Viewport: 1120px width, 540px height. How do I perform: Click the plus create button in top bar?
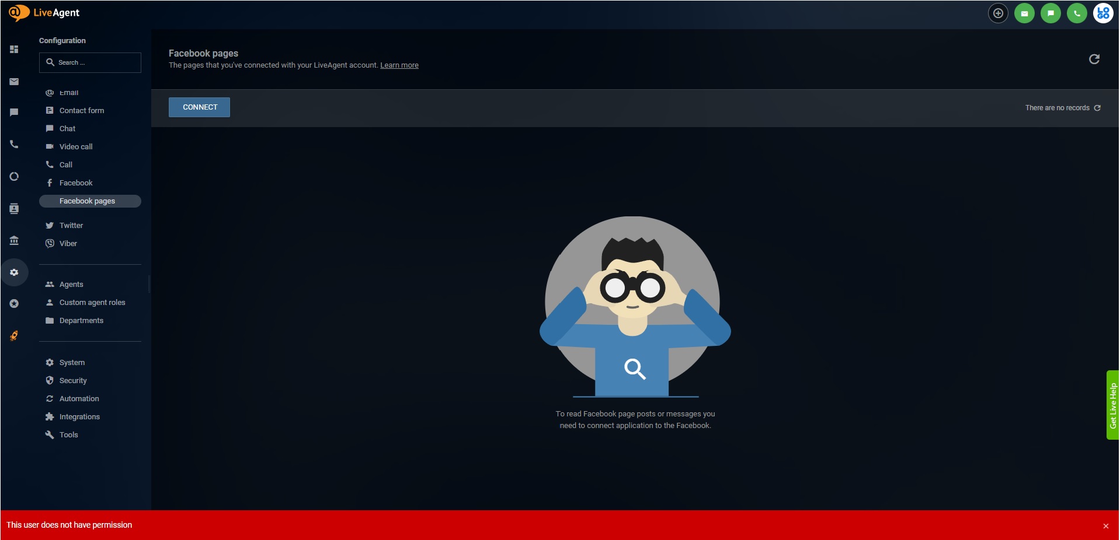998,13
